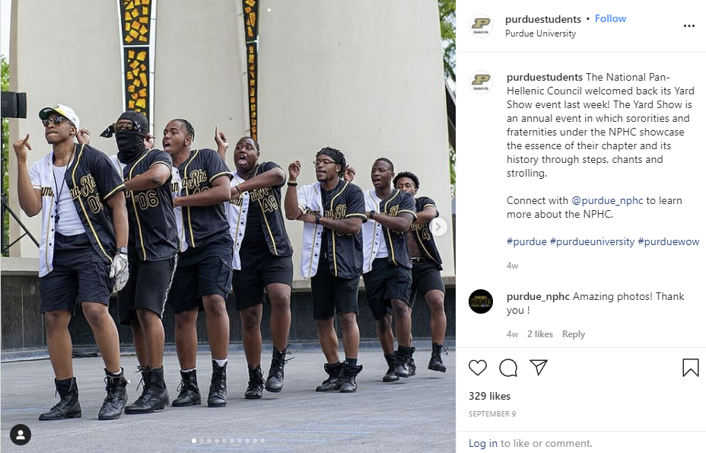Like the post with the heart icon
The image size is (706, 453).
[478, 368]
